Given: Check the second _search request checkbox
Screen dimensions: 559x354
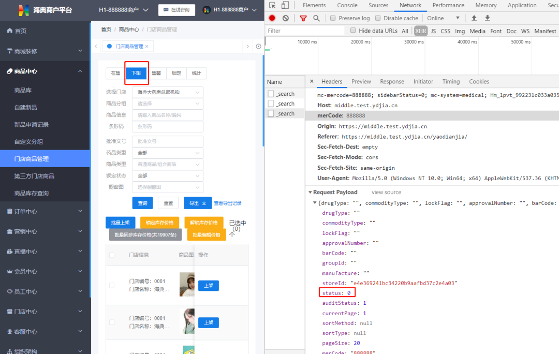Looking at the screenshot, I should click(271, 104).
